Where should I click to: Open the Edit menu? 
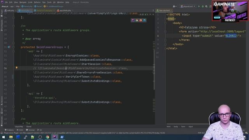coord(11,2)
